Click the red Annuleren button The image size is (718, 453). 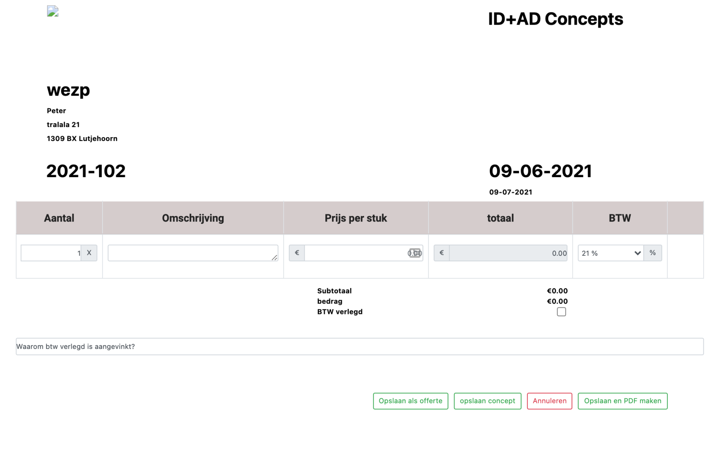tap(549, 401)
